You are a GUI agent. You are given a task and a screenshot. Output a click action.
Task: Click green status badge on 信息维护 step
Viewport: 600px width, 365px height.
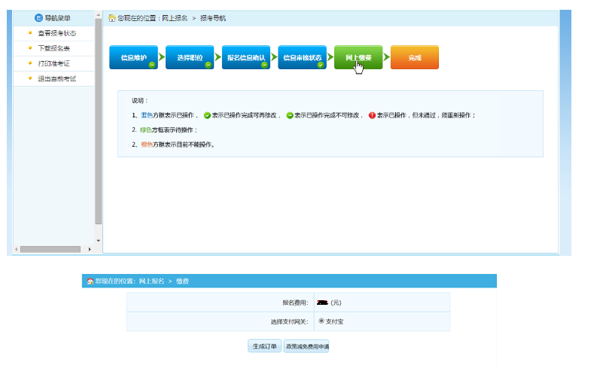(151, 65)
